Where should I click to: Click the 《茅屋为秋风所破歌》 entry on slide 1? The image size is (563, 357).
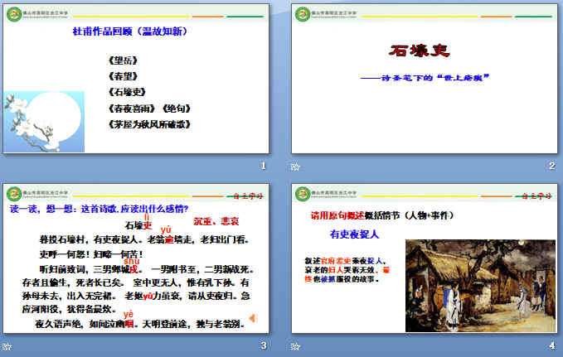tap(150, 124)
